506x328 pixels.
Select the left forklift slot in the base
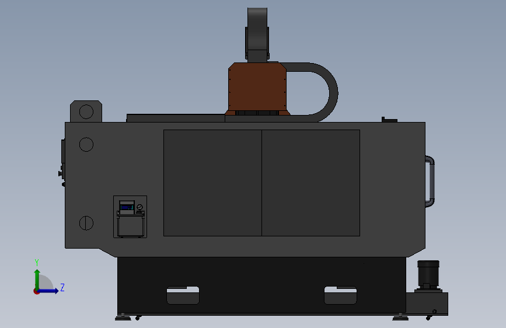(183, 295)
